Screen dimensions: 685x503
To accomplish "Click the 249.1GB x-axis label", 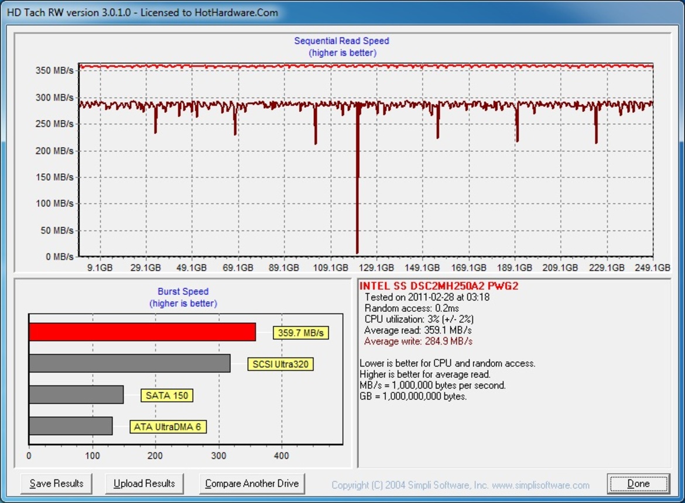I will tap(652, 267).
